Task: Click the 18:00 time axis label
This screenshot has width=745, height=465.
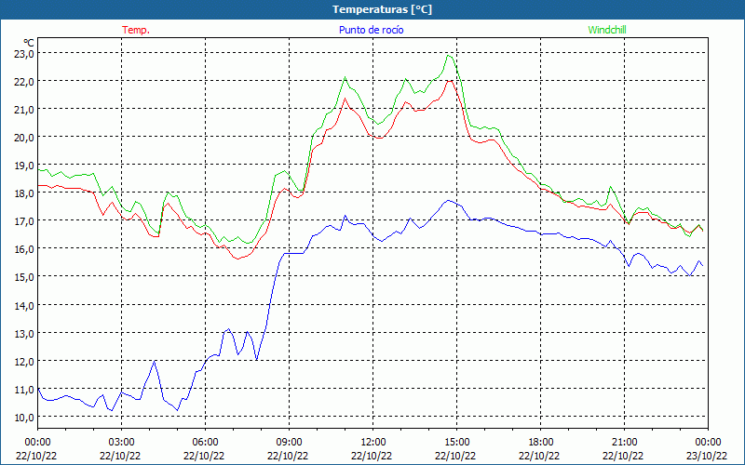Action: coord(541,443)
